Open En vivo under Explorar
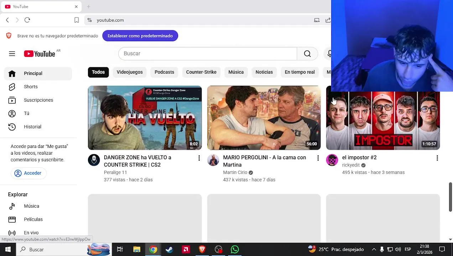453x256 pixels. pos(38,233)
